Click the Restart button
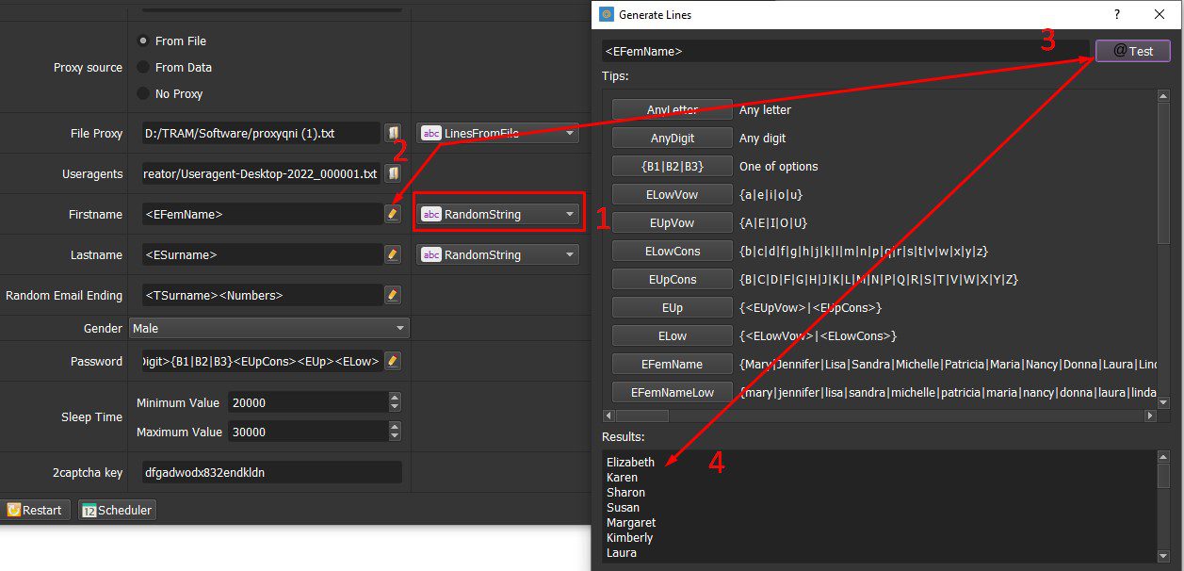 click(35, 510)
